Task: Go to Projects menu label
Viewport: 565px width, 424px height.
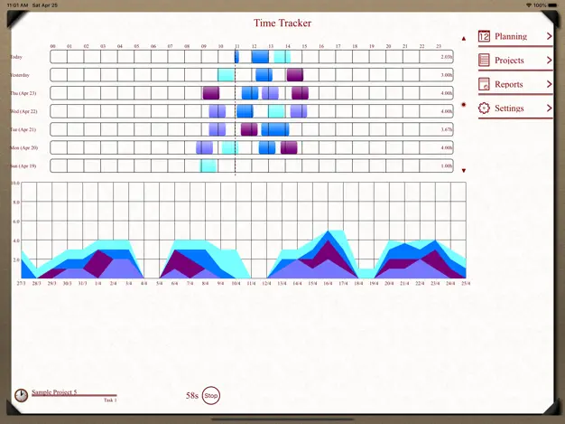Action: [509, 61]
